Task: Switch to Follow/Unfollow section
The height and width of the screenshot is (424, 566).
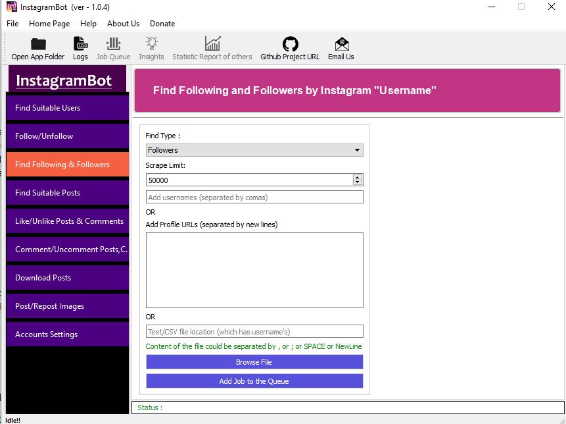Action: point(68,136)
